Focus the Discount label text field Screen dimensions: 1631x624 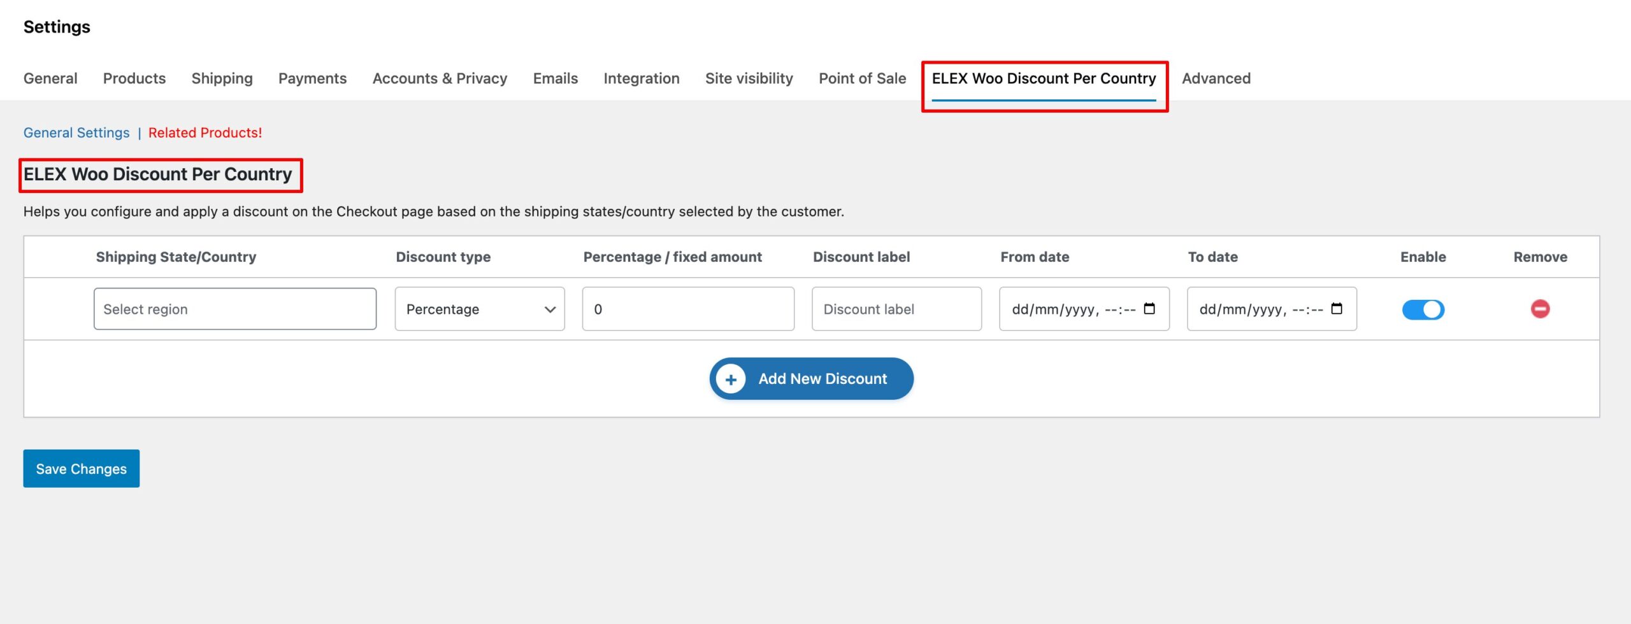(x=896, y=309)
